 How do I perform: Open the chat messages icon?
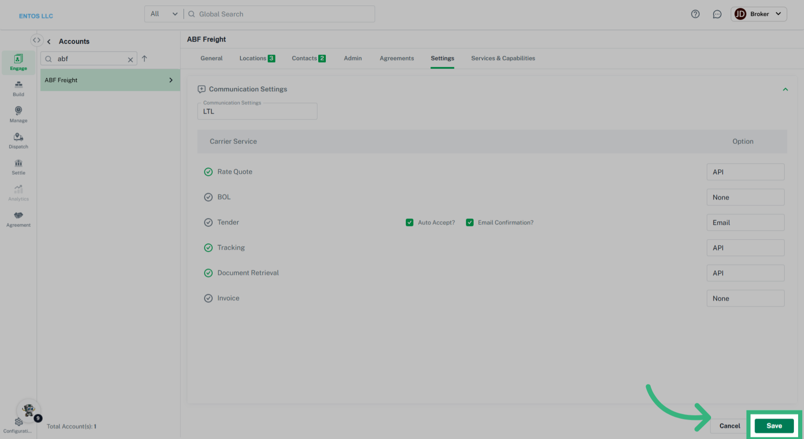coord(717,14)
